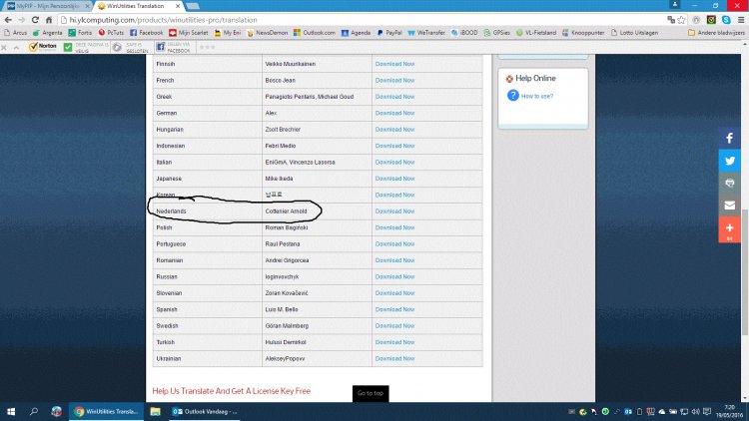Screen dimensions: 749x421
Task: Click the email share envelope icon
Action: pyautogui.click(x=729, y=206)
